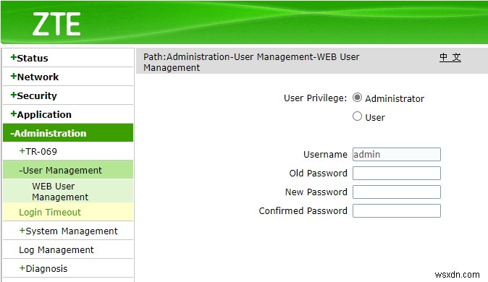The width and height of the screenshot is (488, 282).
Task: Open the Login Timeout page
Action: tap(68, 212)
